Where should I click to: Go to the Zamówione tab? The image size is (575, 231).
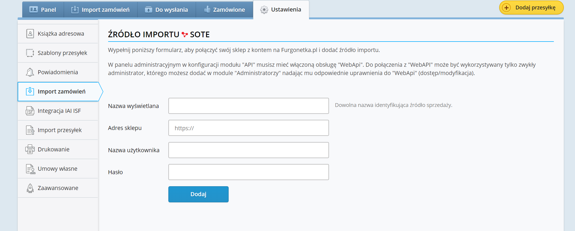click(225, 10)
